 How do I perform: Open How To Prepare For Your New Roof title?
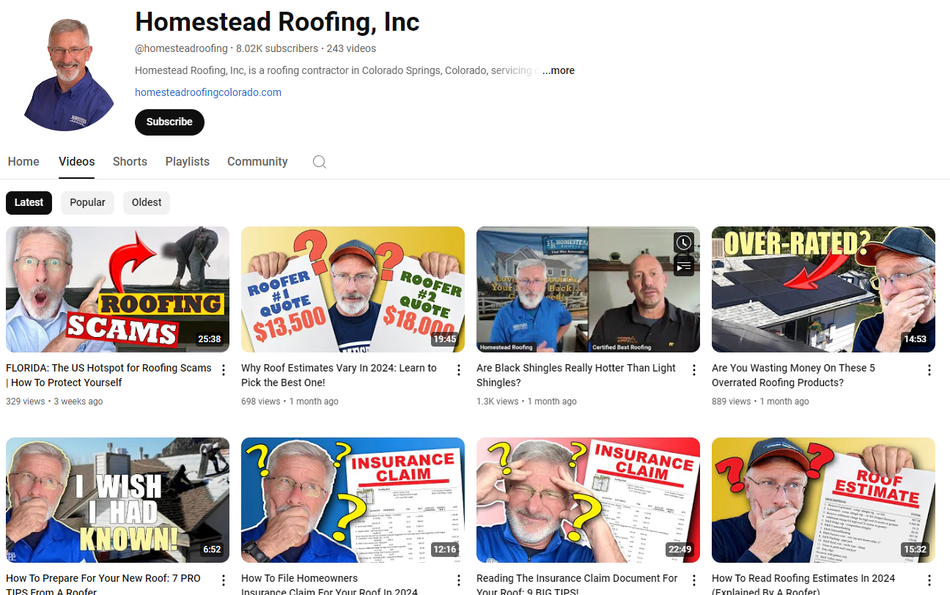[x=103, y=584]
